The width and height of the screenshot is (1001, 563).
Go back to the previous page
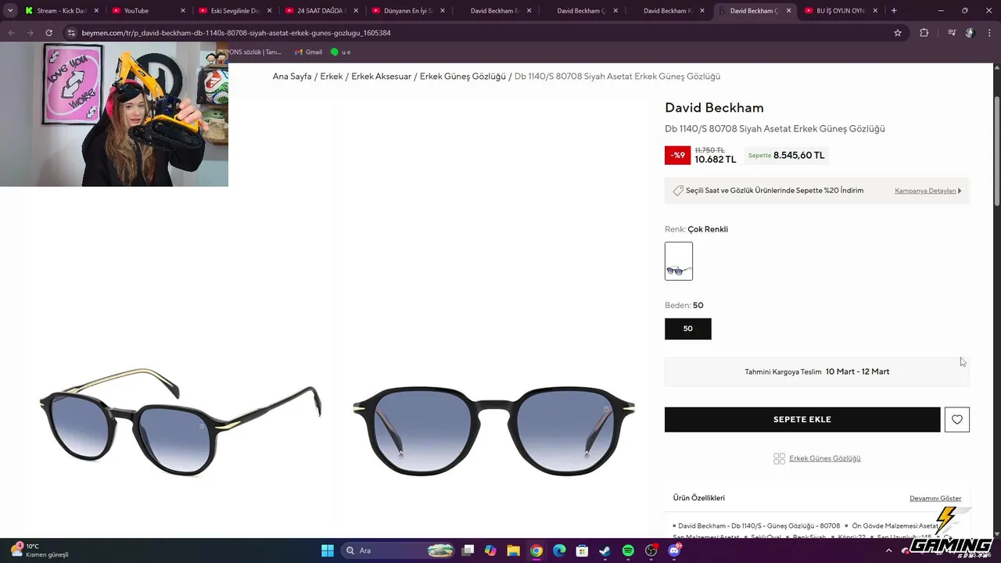[x=12, y=33]
